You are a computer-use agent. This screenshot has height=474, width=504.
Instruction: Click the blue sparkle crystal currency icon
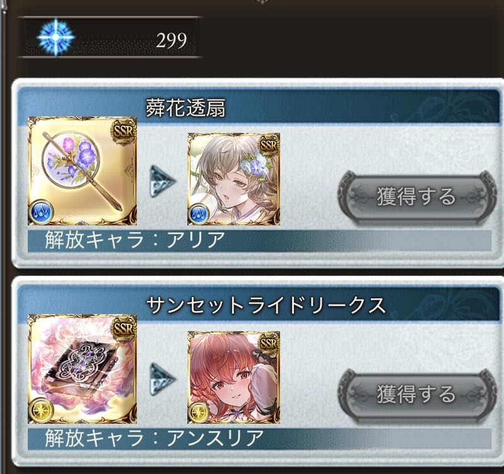click(56, 37)
